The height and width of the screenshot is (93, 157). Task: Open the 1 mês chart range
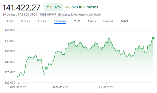click(x=42, y=21)
